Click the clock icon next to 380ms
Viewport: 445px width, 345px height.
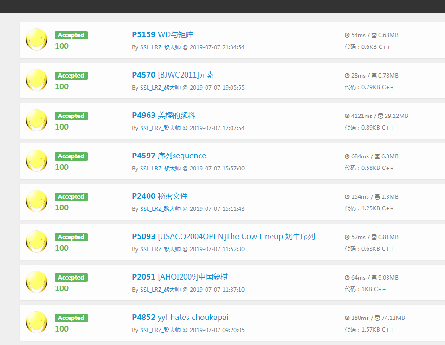tap(347, 318)
